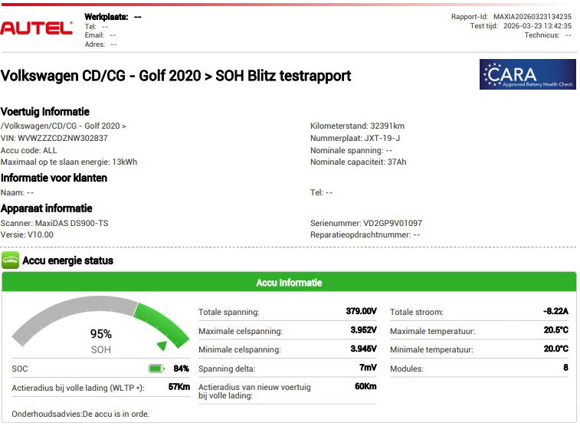Image resolution: width=580 pixels, height=426 pixels.
Task: Click the Totale stroom -8.22A value
Action: [x=555, y=311]
